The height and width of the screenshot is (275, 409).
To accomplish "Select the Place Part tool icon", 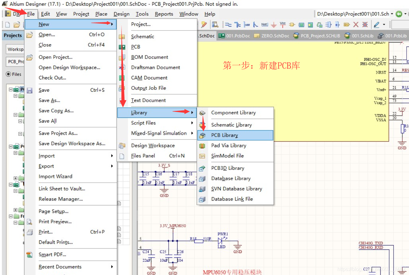I will pyautogui.click(x=292, y=25).
